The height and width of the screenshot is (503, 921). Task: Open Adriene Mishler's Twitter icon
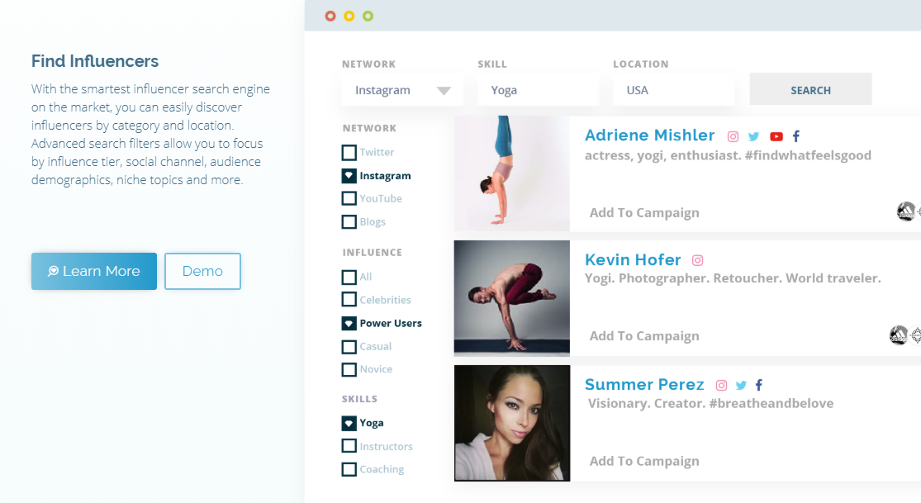753,136
